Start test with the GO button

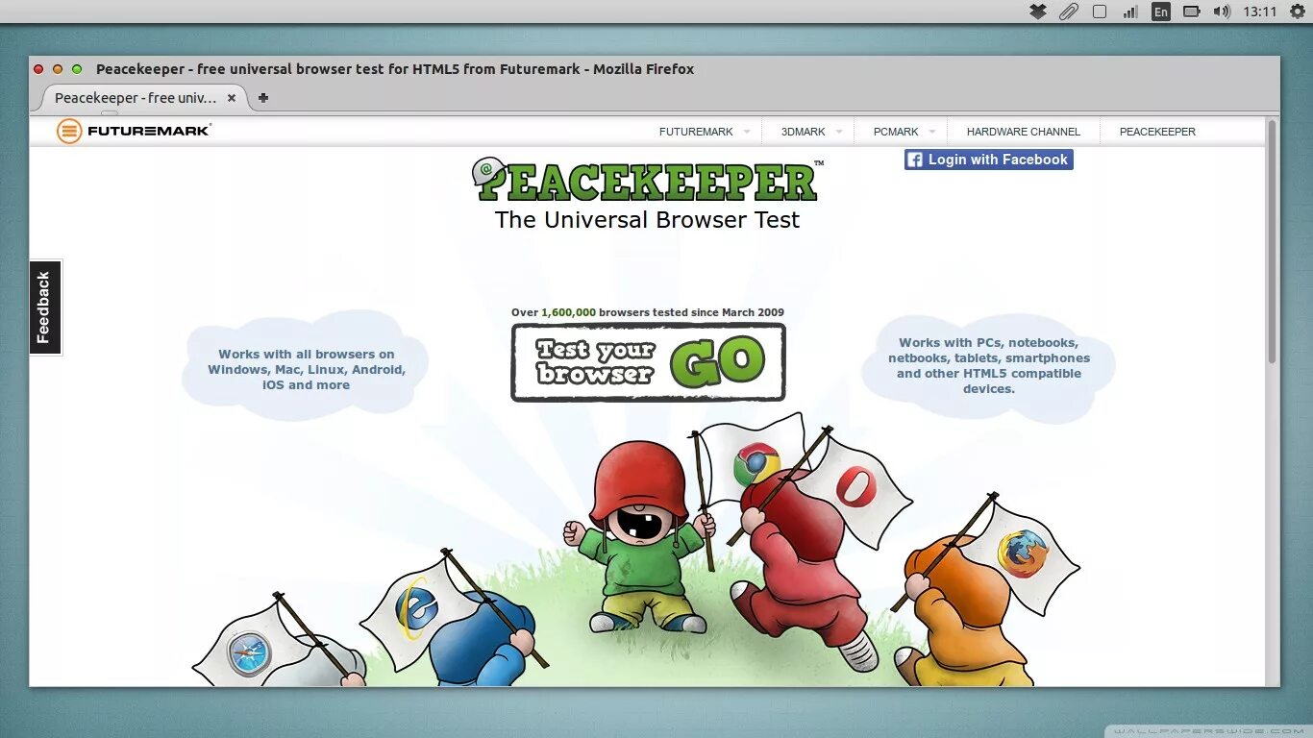pos(717,362)
